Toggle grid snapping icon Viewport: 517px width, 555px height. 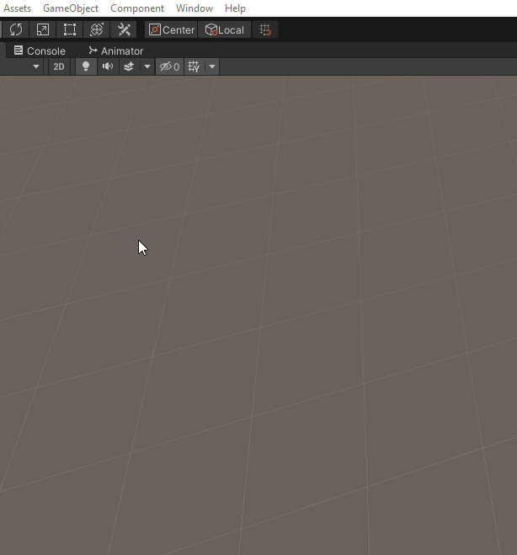pyautogui.click(x=265, y=29)
